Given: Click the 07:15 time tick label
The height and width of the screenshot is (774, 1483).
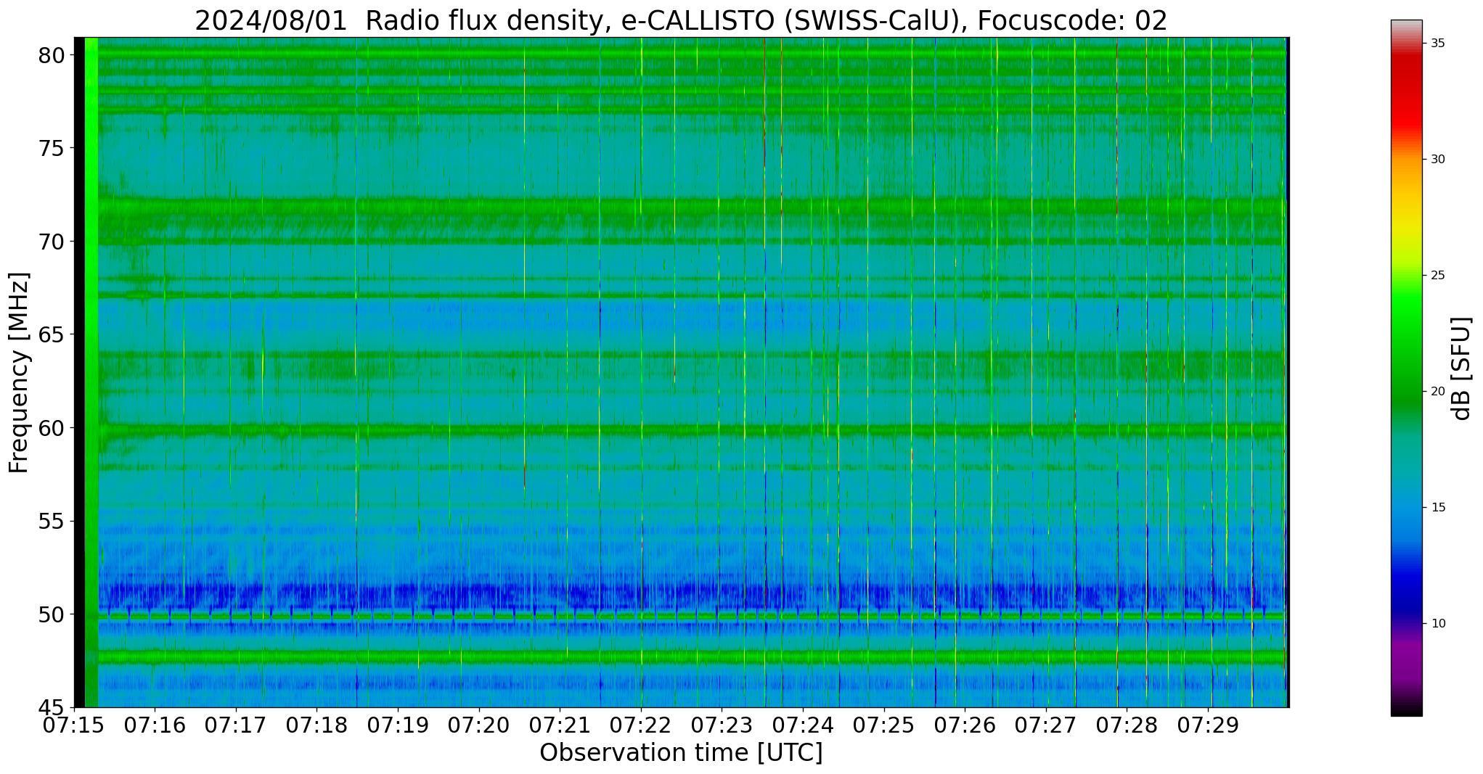Looking at the screenshot, I should [x=75, y=725].
